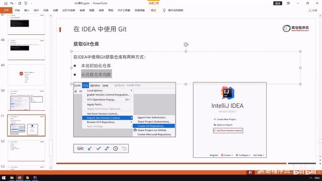Click the ENG input language indicator
The image size is (322, 181).
click(317, 178)
